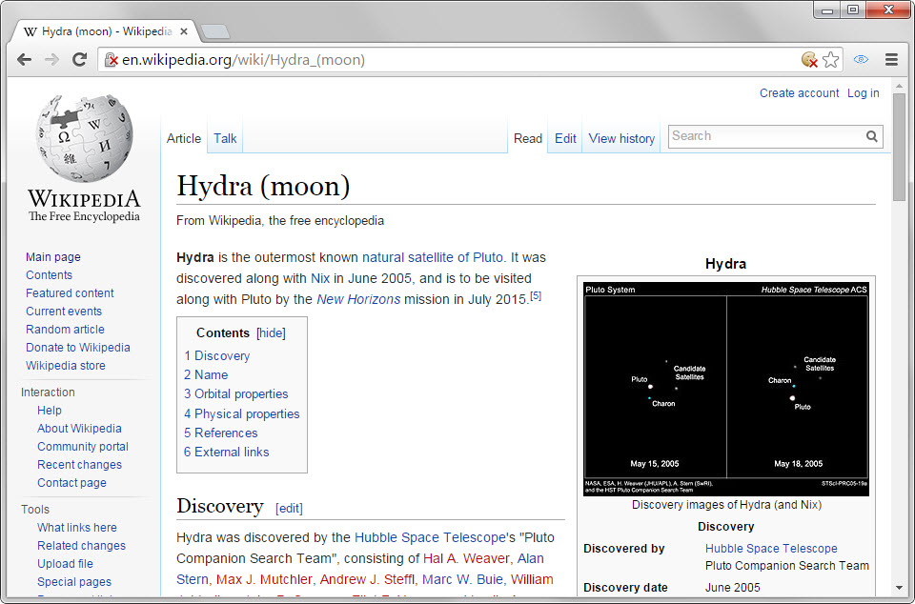Image resolution: width=915 pixels, height=604 pixels.
Task: Open a new browser tab
Action: pos(214,31)
